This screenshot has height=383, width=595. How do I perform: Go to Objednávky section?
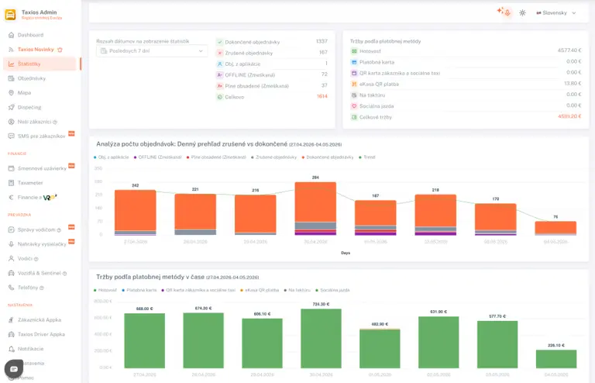tap(32, 78)
